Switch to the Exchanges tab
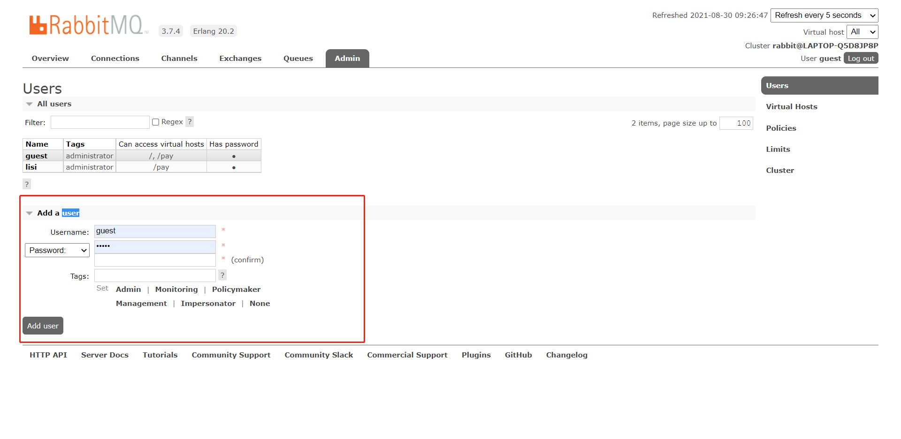 (240, 59)
